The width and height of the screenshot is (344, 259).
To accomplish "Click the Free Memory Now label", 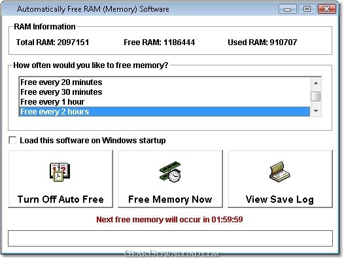I will [x=170, y=199].
